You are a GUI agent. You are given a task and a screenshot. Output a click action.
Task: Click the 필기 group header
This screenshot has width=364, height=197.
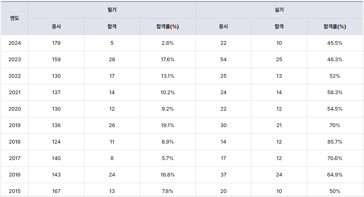pos(112,10)
